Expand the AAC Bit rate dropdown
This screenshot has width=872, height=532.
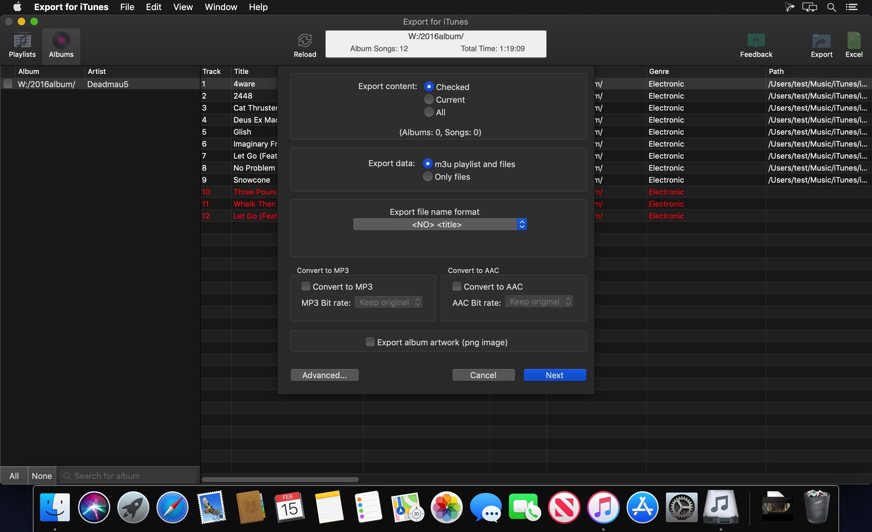coord(539,302)
